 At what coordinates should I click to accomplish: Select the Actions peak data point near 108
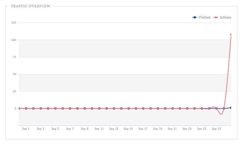(x=231, y=34)
